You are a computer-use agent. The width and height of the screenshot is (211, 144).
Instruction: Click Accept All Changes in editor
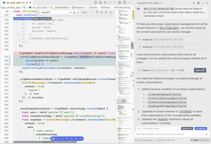coord(23,19)
